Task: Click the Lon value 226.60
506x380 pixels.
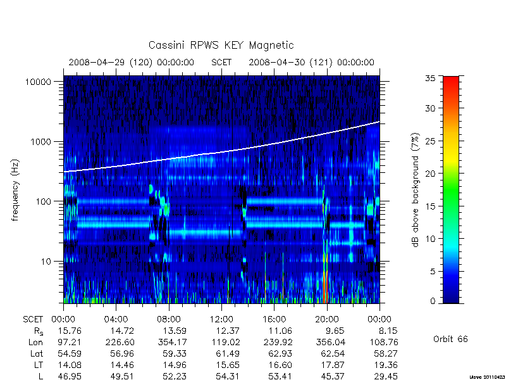Action: pos(120,342)
